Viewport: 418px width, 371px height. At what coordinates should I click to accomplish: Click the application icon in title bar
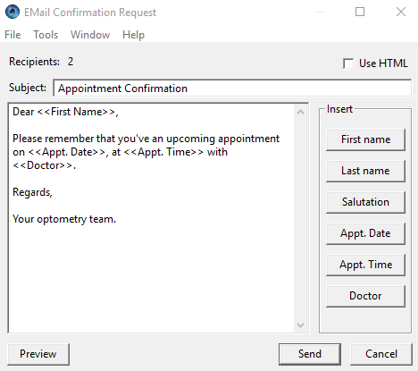point(13,12)
